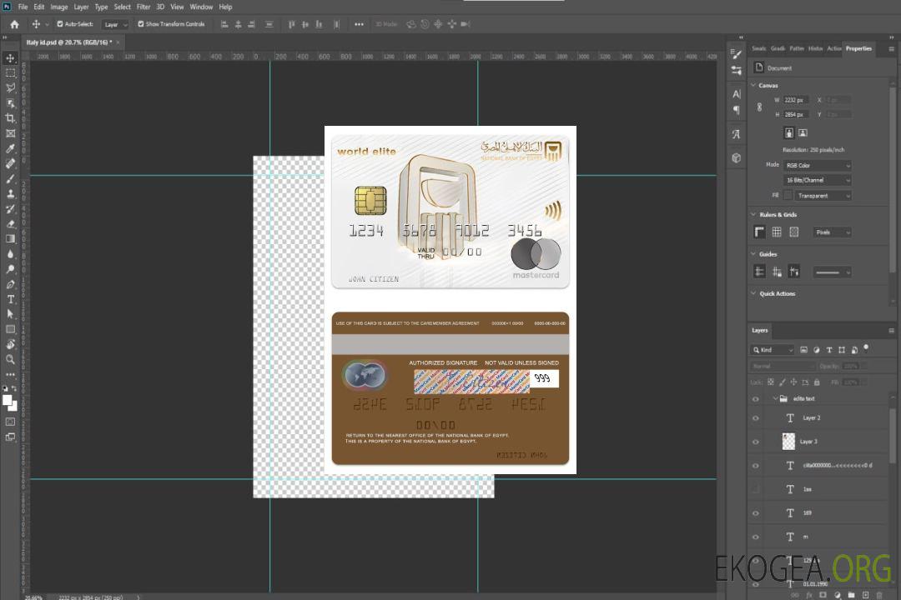
Task: Click the Pen tool in toolbar
Action: click(x=11, y=284)
